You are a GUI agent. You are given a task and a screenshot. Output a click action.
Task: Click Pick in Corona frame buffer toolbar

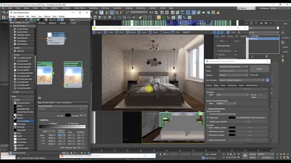pyautogui.click(x=176, y=32)
